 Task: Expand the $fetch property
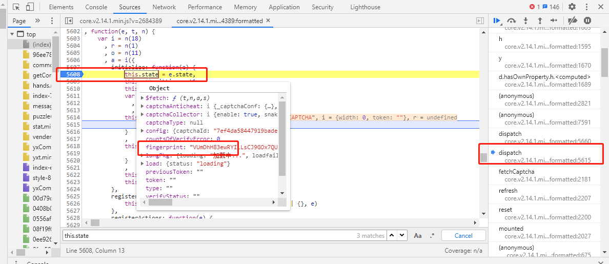[x=142, y=98]
